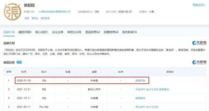Switch to the 品牌介绍 tab
Image resolution: width=209 pixels, height=111 pixels.
tap(9, 32)
